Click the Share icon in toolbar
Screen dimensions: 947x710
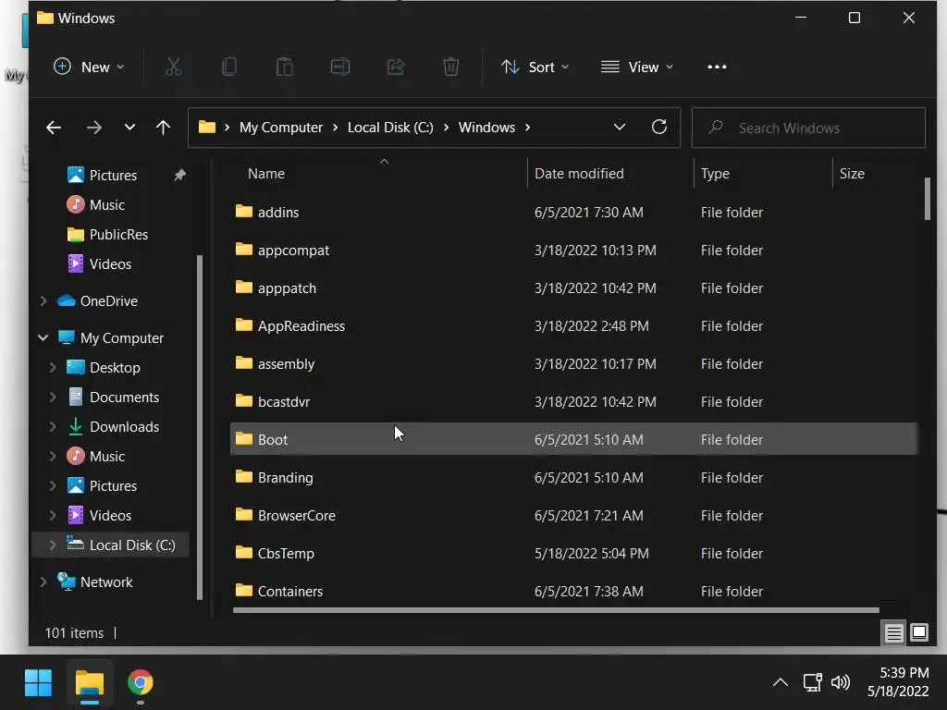click(396, 67)
